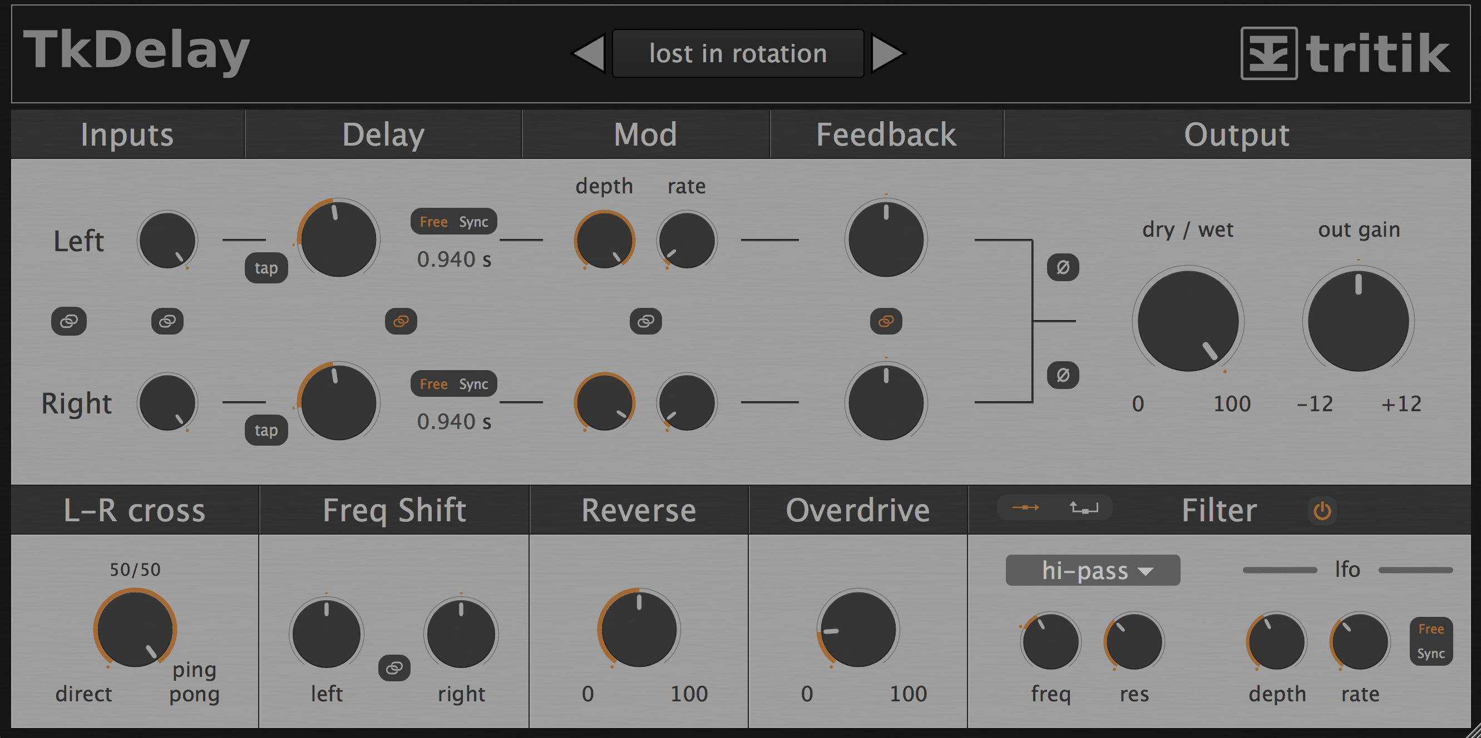The height and width of the screenshot is (738, 1481).
Task: Click the out gain knob
Action: [1359, 321]
